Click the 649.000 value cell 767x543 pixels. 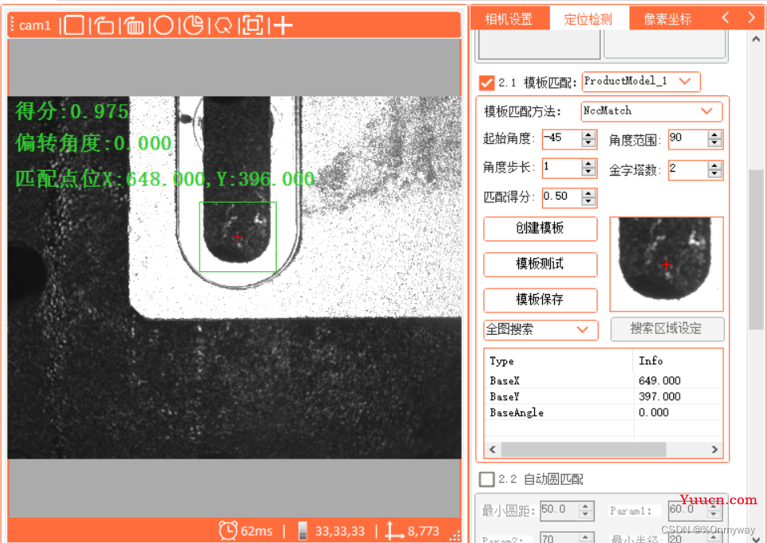pyautogui.click(x=678, y=381)
